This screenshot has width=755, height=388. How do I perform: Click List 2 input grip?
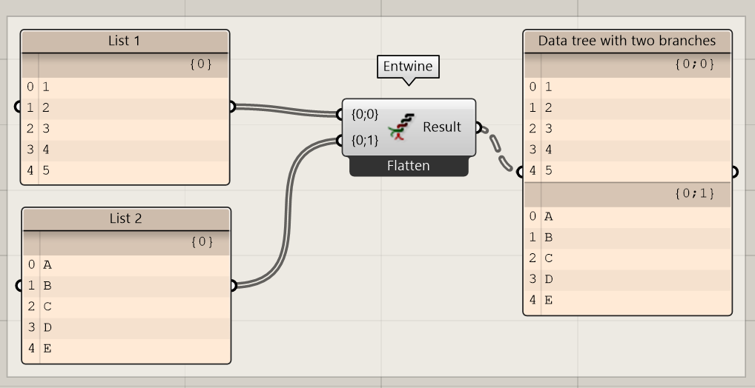tap(20, 286)
